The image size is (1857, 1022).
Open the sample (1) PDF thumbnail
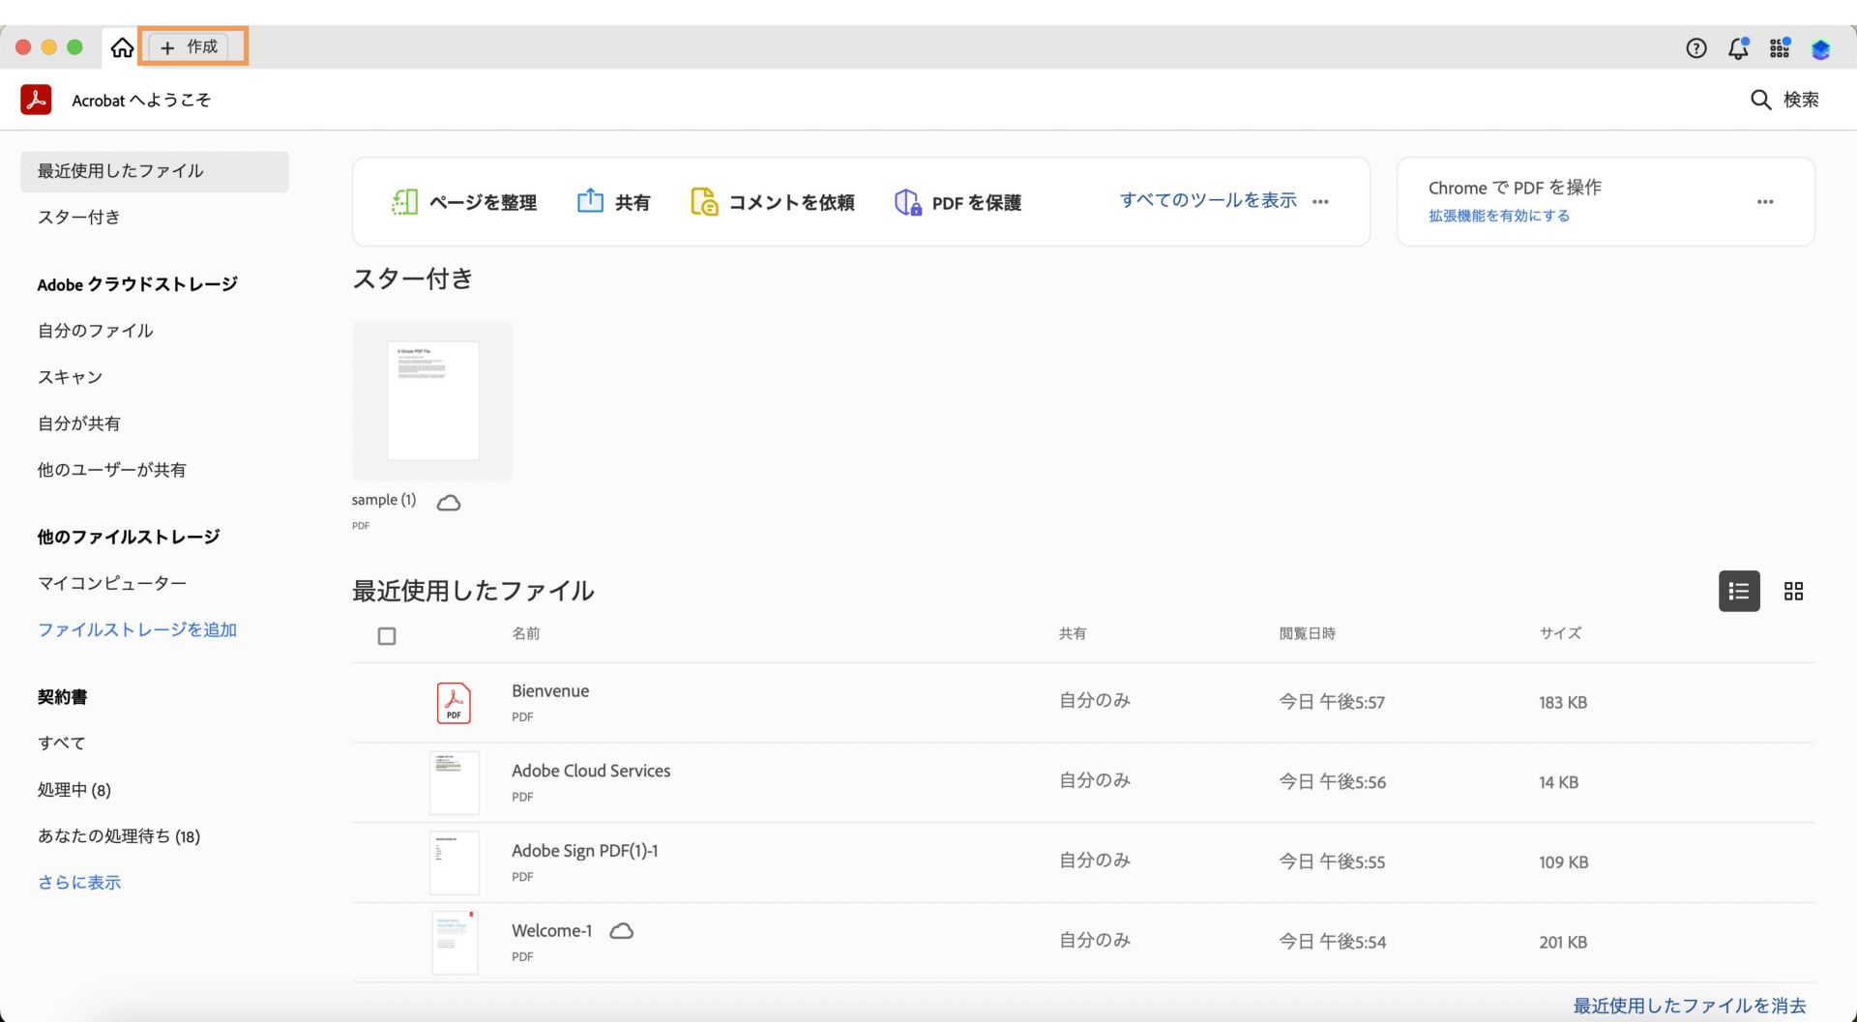click(432, 399)
